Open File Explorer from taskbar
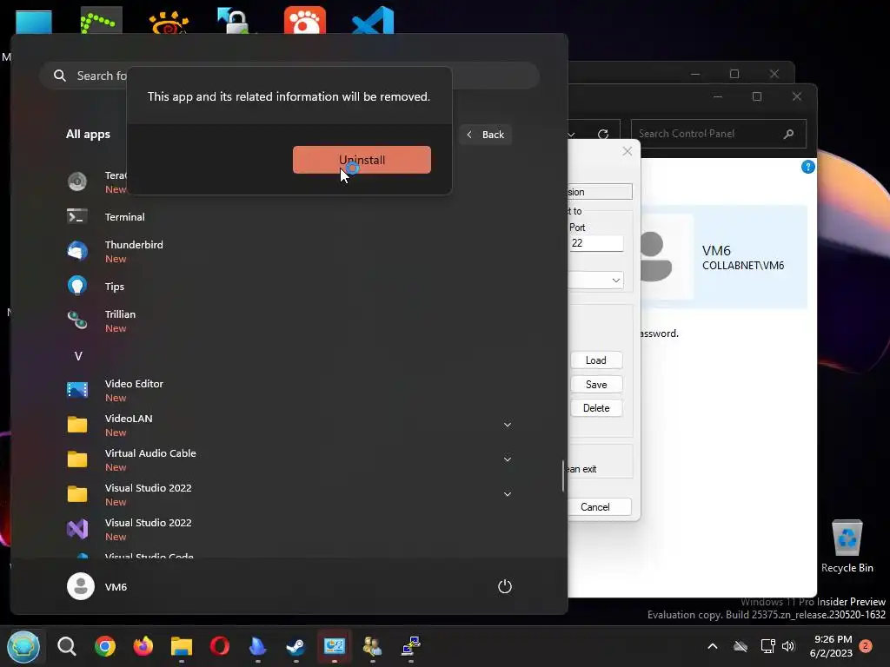Image resolution: width=890 pixels, height=667 pixels. point(182,646)
